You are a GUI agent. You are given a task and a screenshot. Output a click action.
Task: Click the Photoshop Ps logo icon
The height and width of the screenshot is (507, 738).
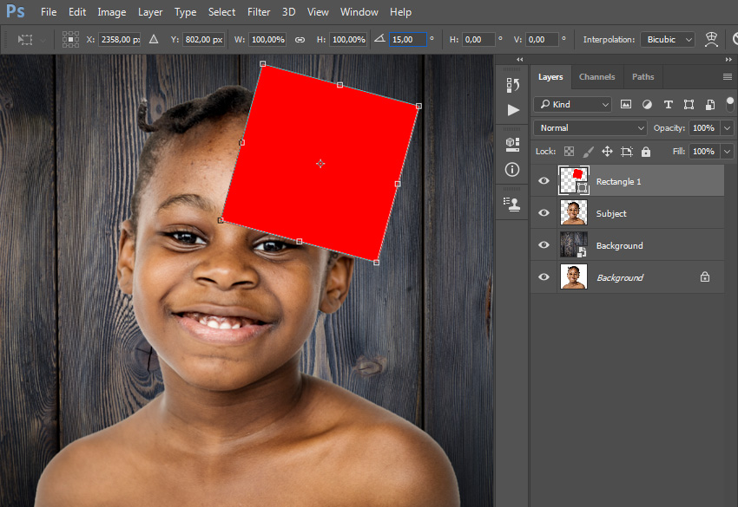(15, 11)
